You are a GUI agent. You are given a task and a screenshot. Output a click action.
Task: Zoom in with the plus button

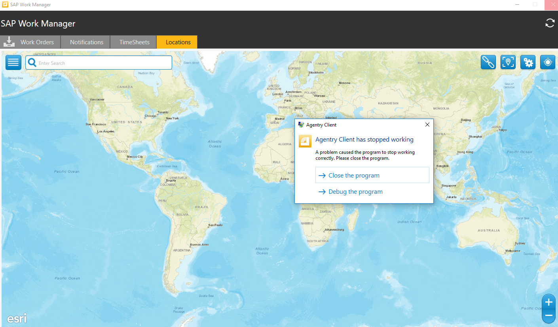click(549, 302)
